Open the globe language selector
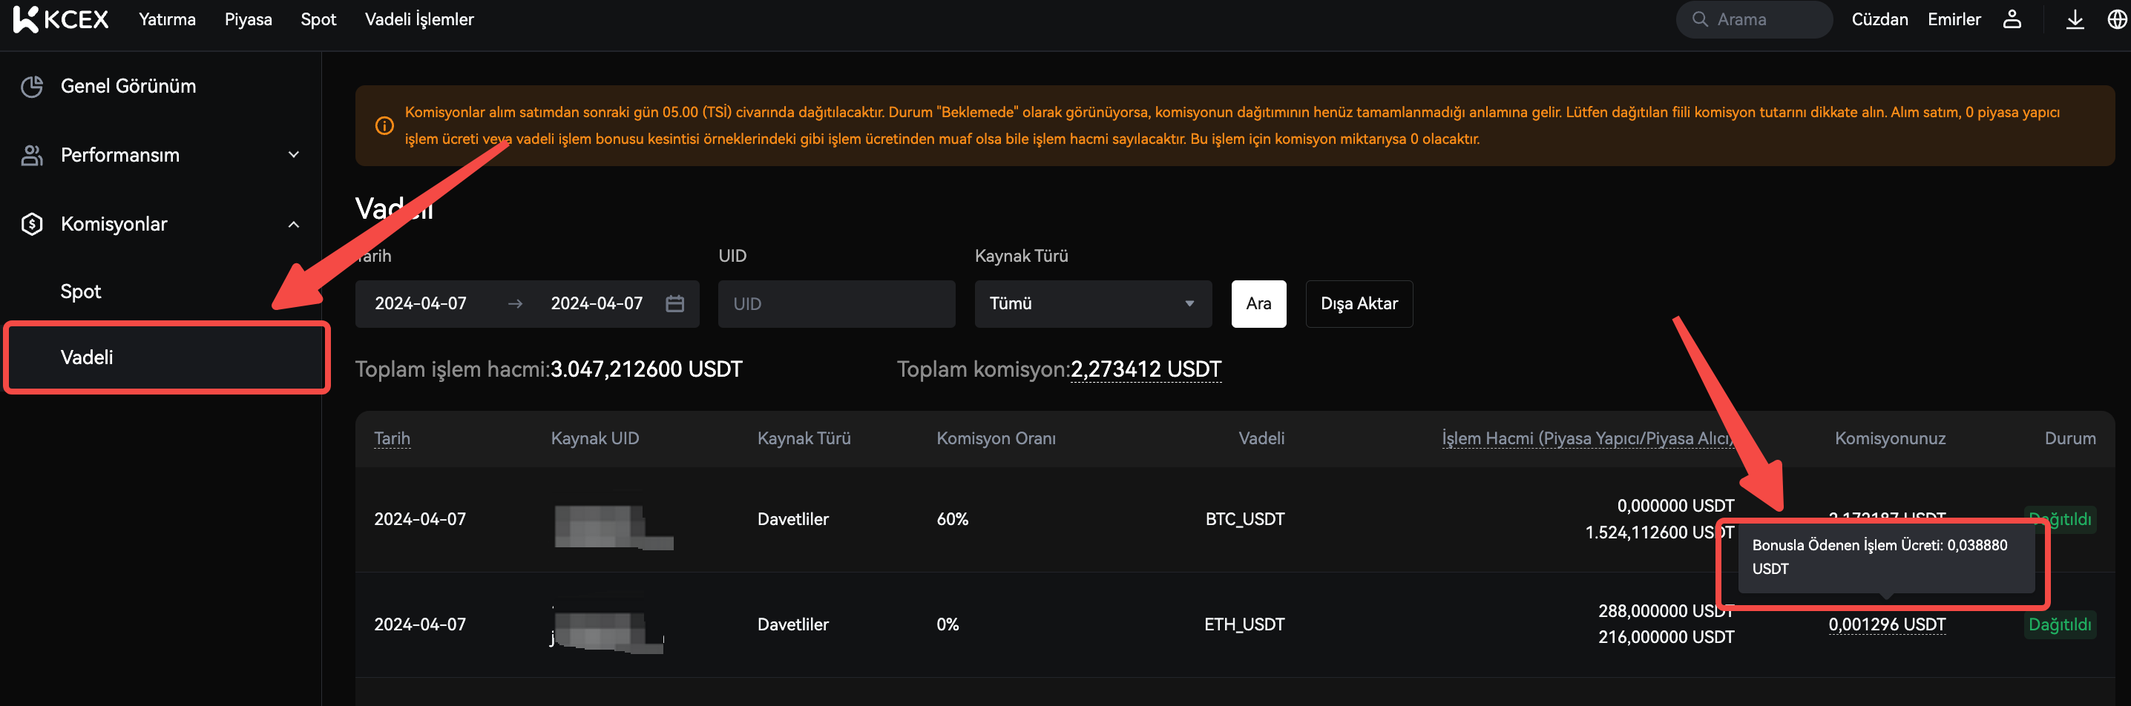The image size is (2131, 706). tap(2116, 19)
